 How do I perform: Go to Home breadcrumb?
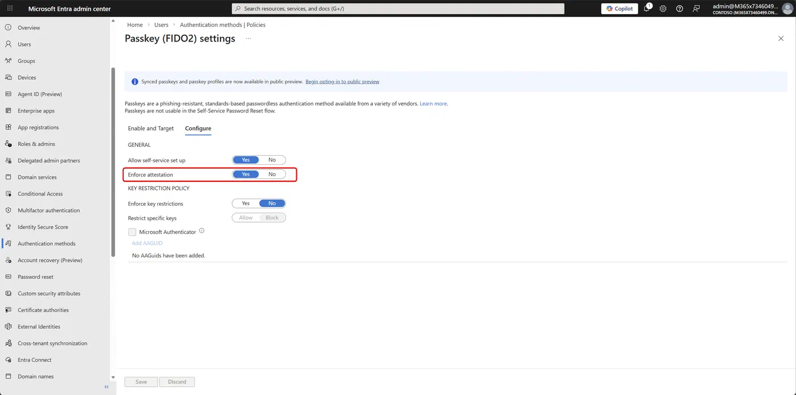tap(135, 25)
